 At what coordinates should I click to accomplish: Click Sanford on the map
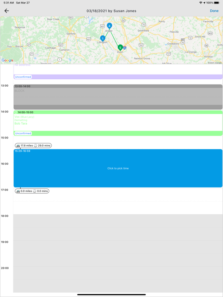click(71, 34)
